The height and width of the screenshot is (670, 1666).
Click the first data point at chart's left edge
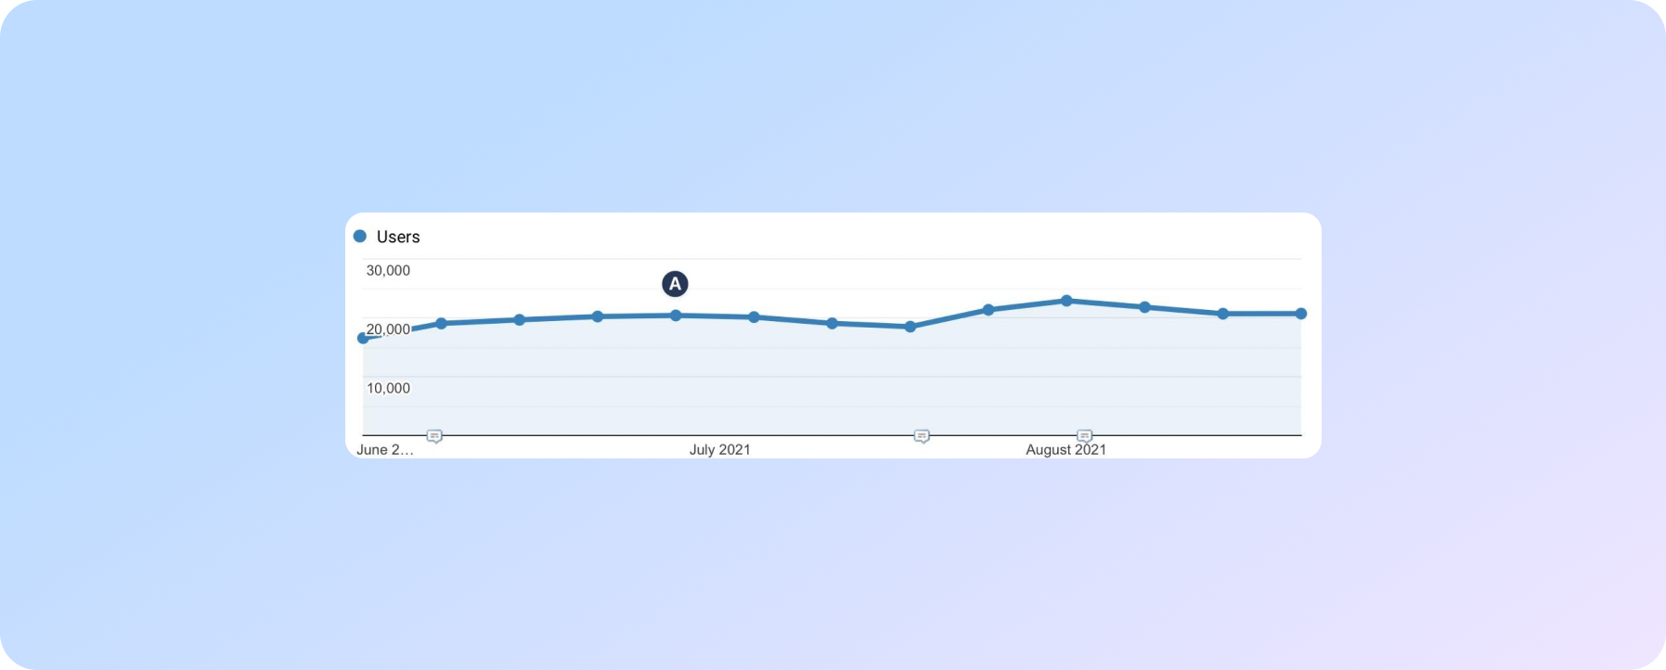tap(363, 338)
